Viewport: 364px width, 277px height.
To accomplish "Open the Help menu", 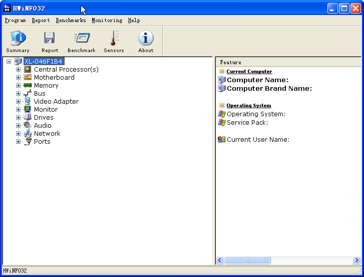I will [134, 21].
